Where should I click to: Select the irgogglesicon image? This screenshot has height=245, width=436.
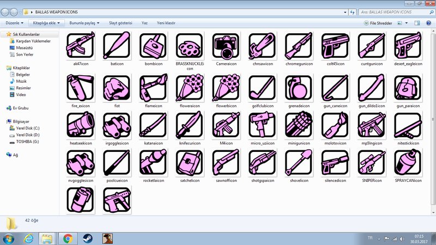[117, 125]
